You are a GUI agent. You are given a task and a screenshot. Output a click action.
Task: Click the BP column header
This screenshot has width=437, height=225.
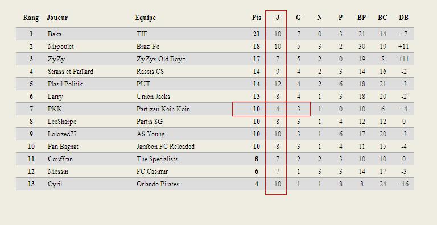361,18
